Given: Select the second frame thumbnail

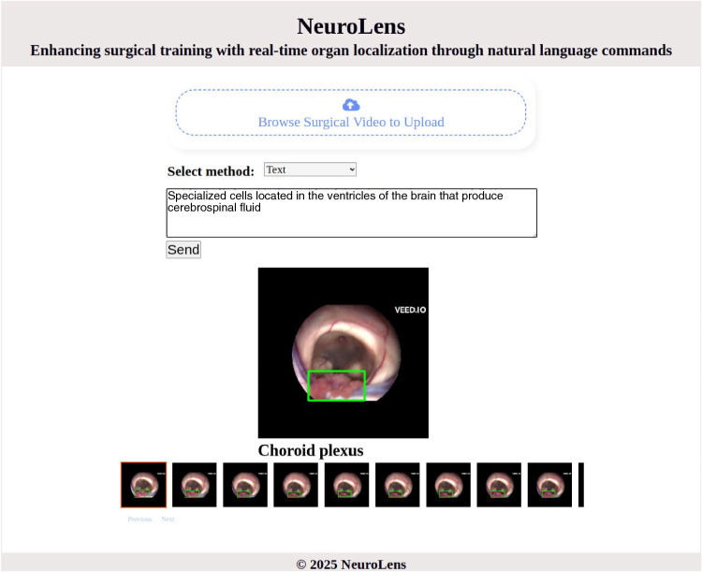Looking at the screenshot, I should [195, 485].
